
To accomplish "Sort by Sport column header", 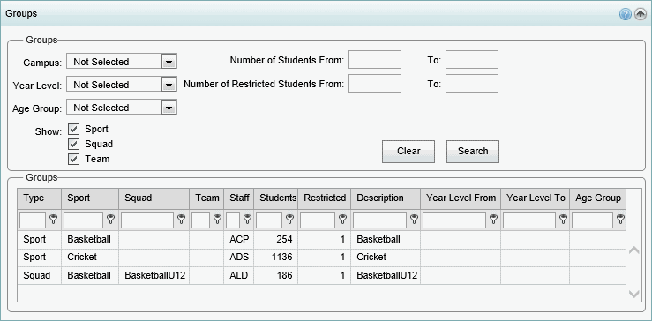I will point(90,198).
